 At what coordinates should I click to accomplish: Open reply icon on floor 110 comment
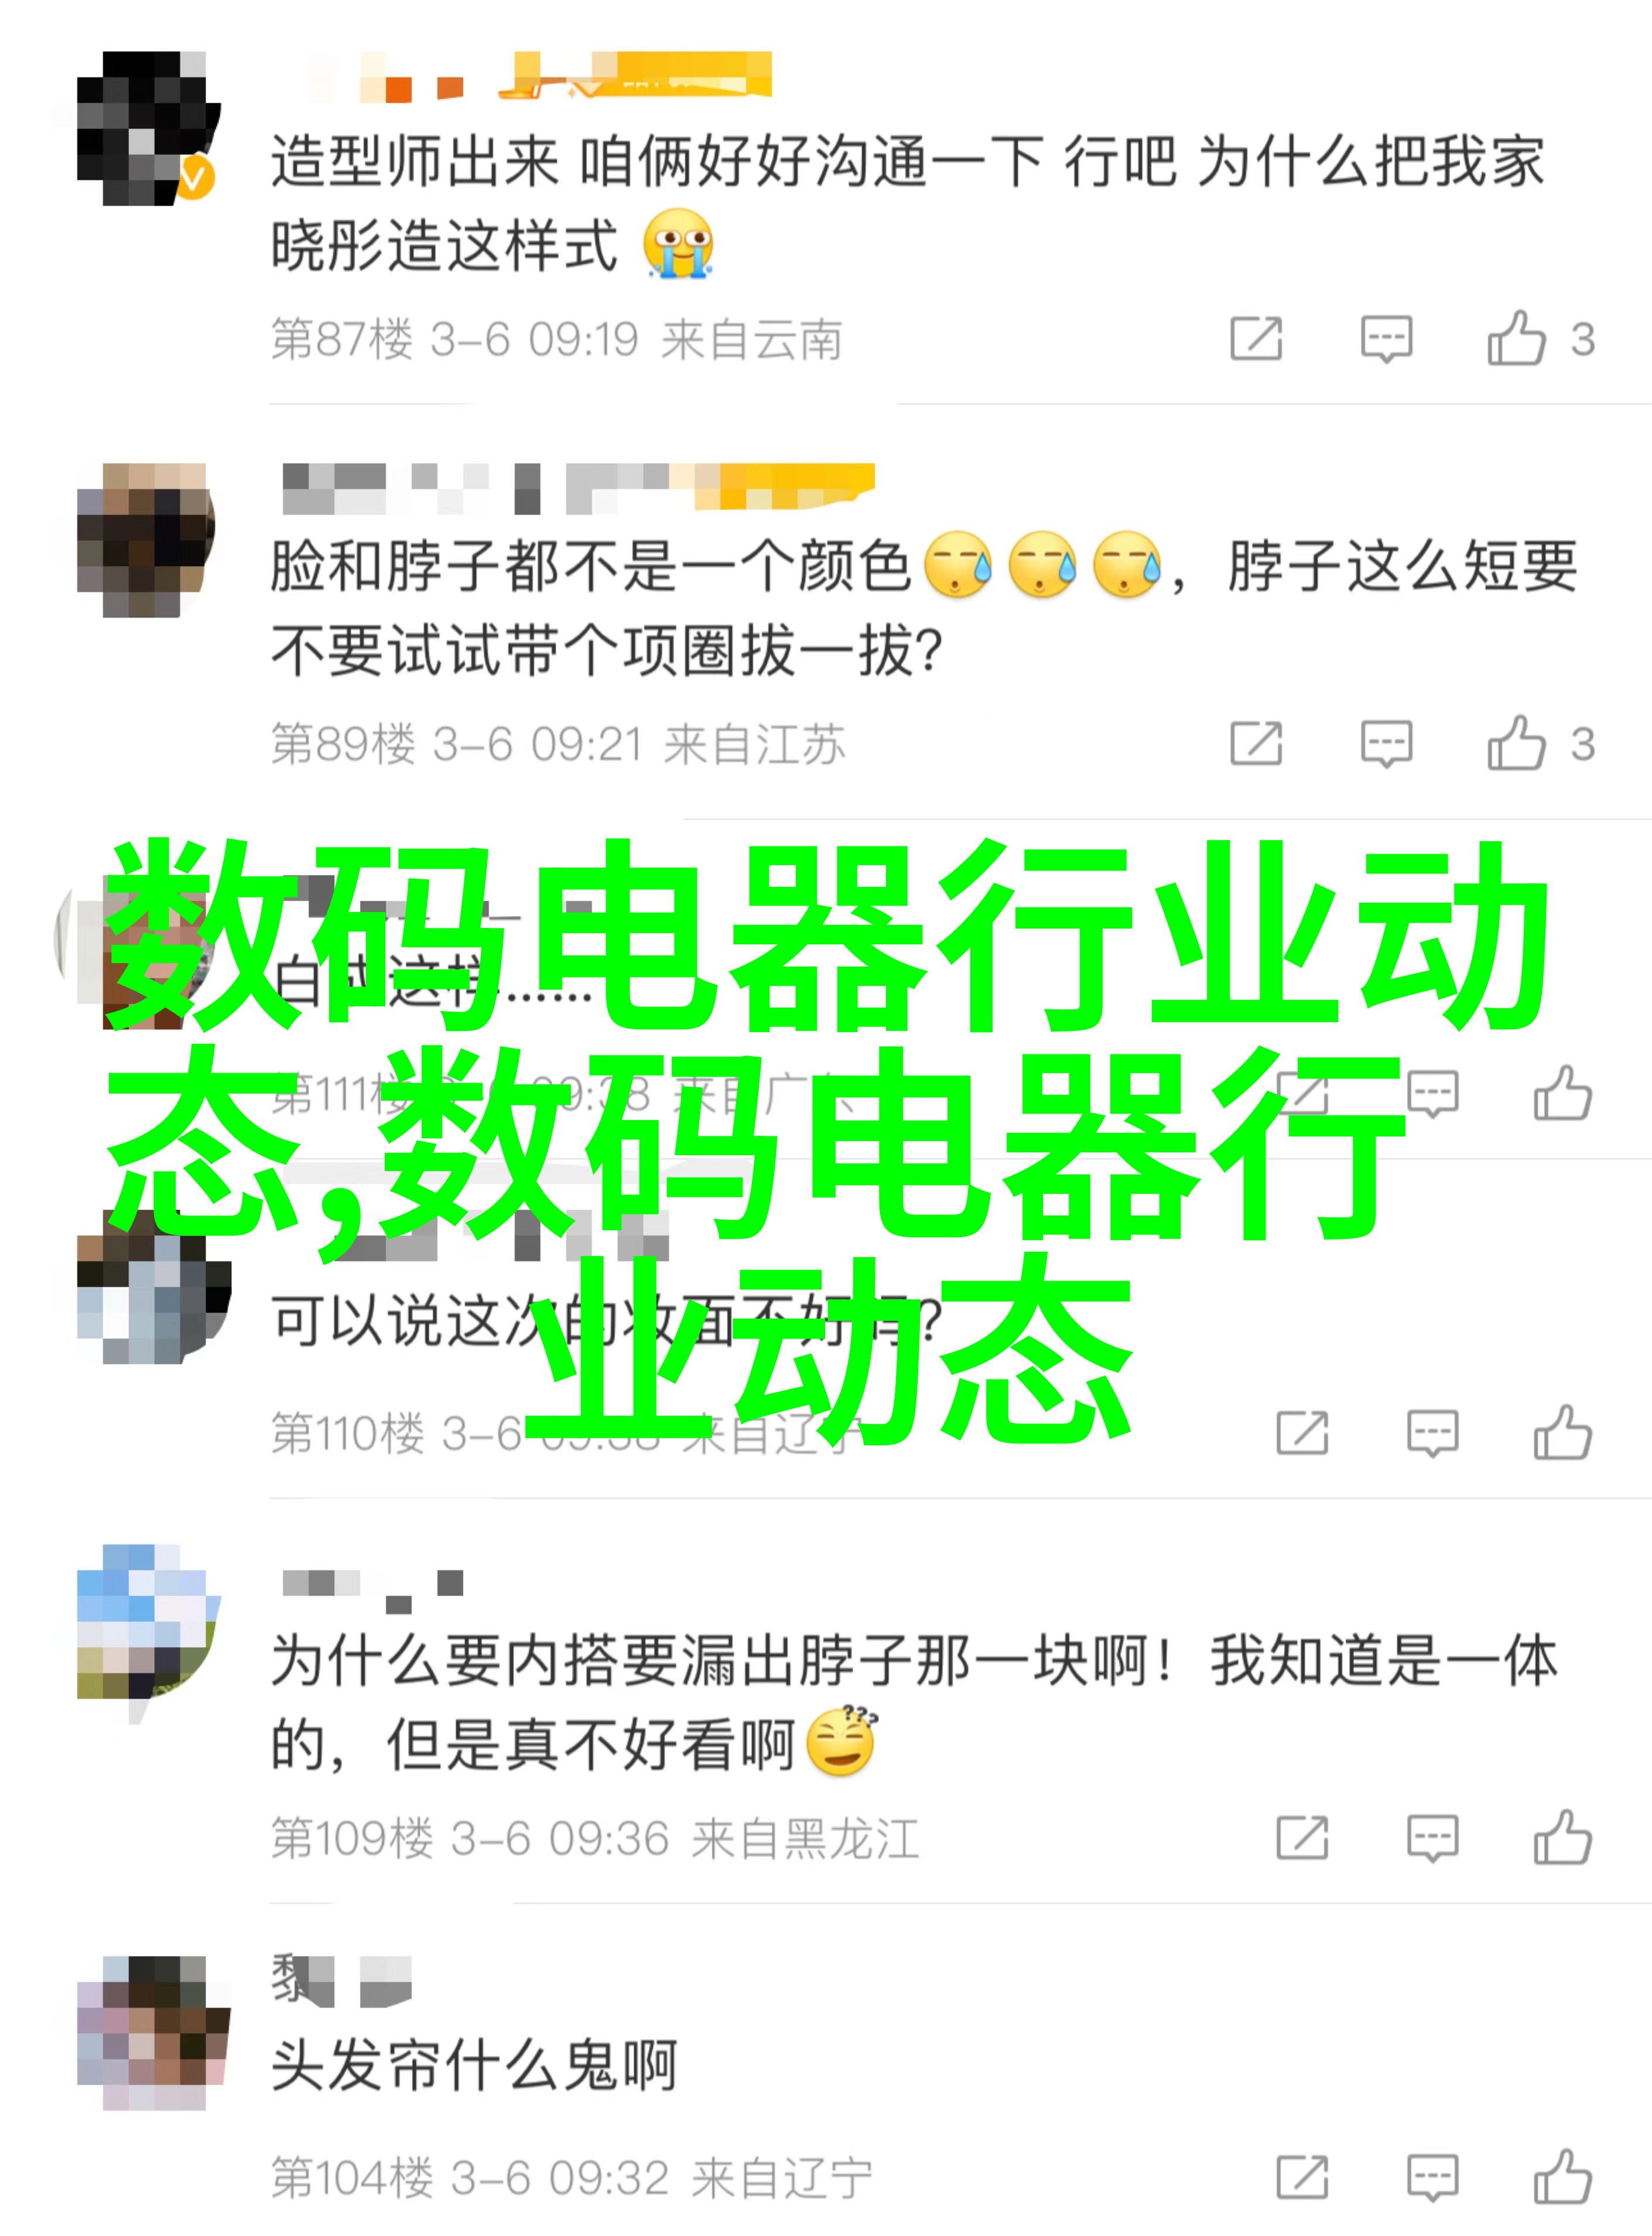coord(1432,1433)
